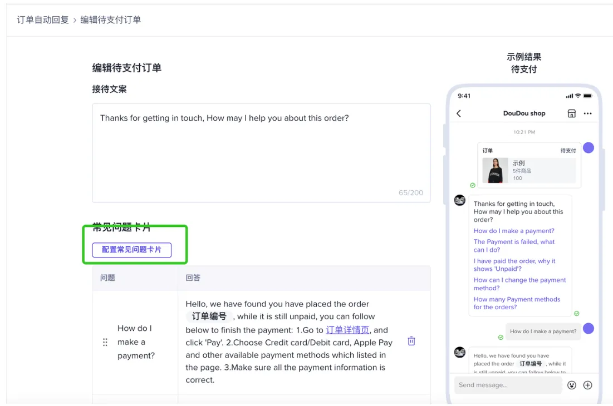The width and height of the screenshot is (613, 406).
Task: Click the 'How do I make a payment?' question cell
Action: click(136, 342)
